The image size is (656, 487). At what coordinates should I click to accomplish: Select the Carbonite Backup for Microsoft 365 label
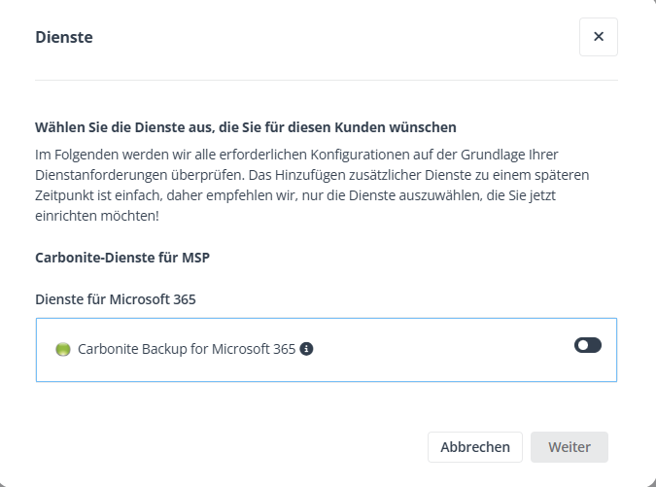click(186, 349)
